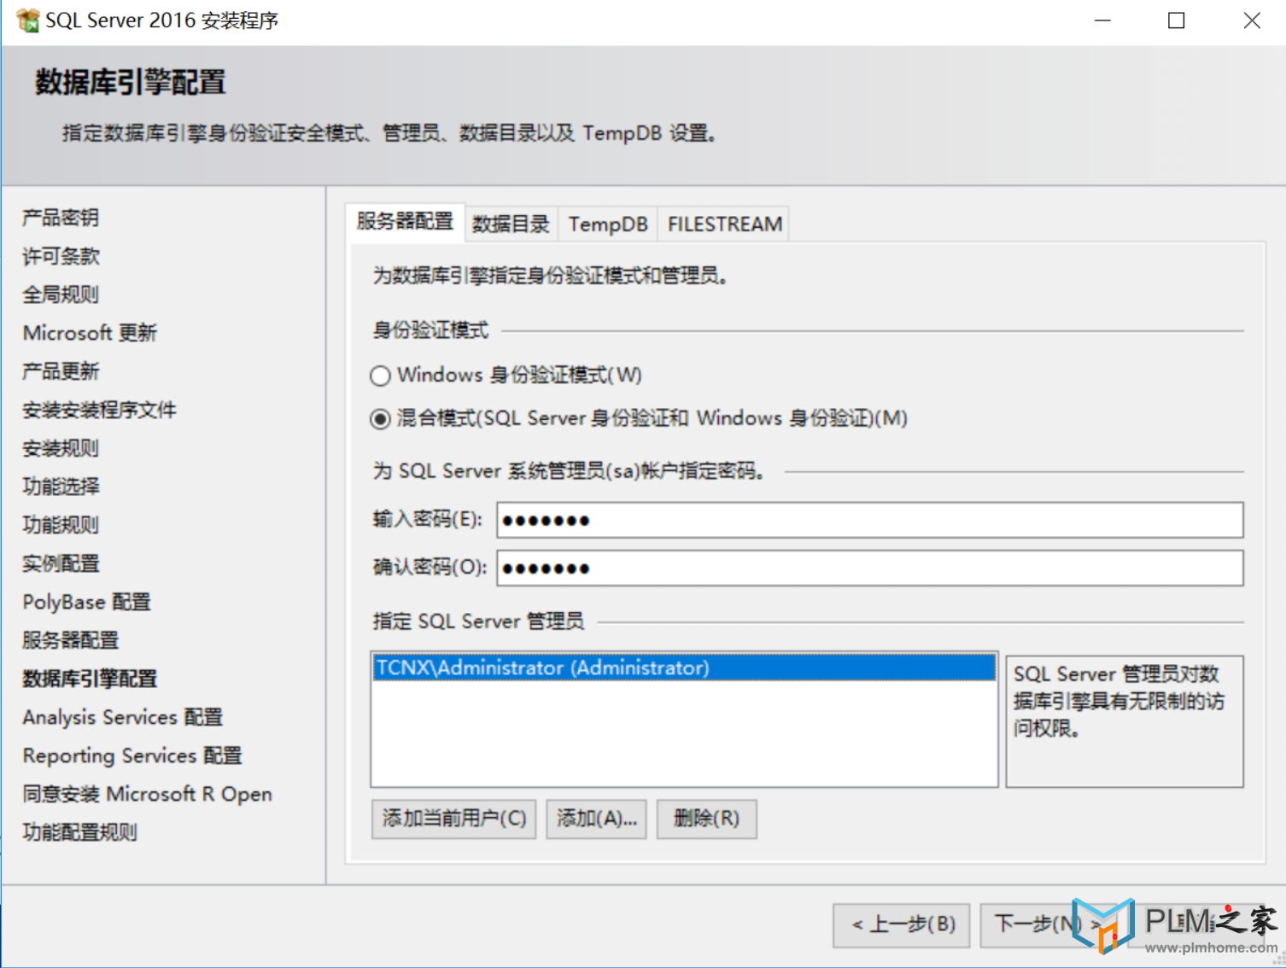The image size is (1286, 968).
Task: Minimize the setup window
Action: coord(1102,20)
